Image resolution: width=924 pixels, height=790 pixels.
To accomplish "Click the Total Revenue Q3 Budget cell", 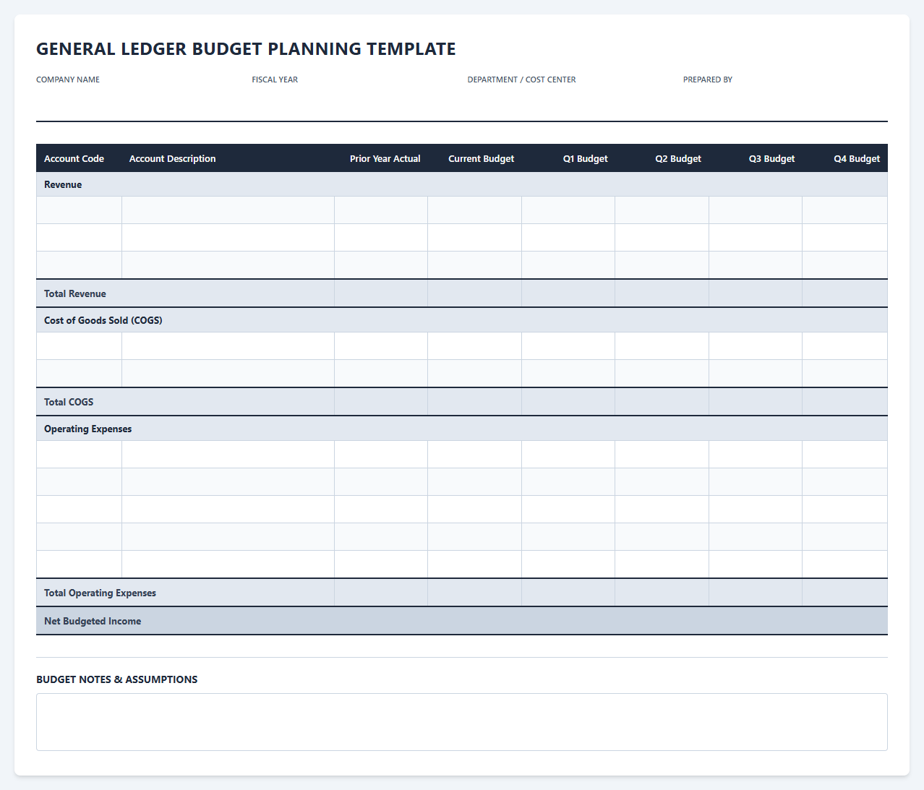I will 756,293.
